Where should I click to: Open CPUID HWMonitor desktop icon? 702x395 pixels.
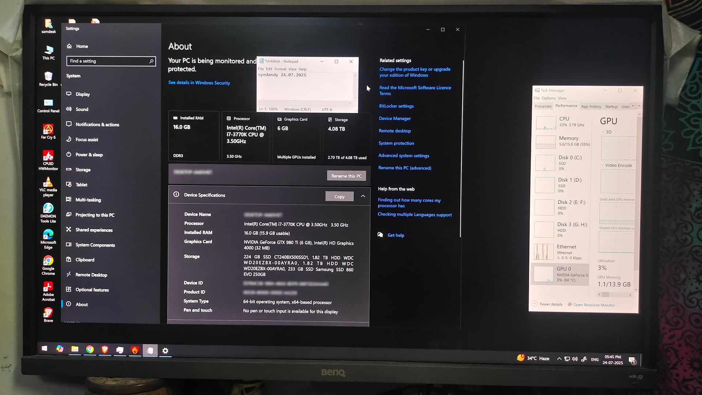click(x=48, y=156)
